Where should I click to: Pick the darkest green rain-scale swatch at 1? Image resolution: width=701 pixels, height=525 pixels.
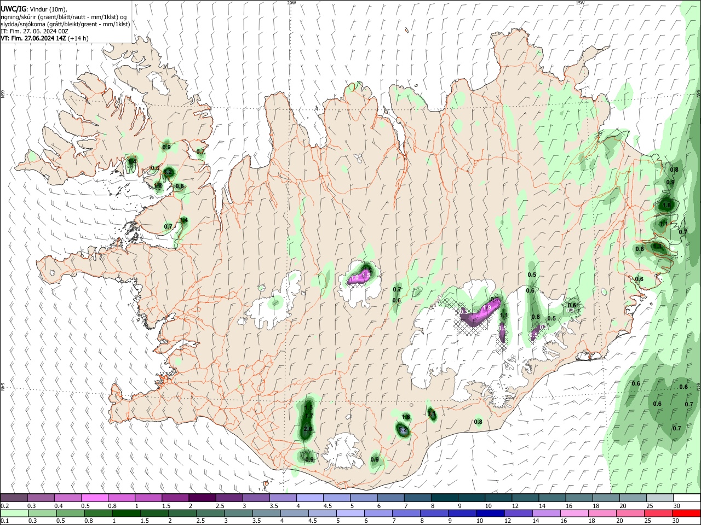(126, 514)
